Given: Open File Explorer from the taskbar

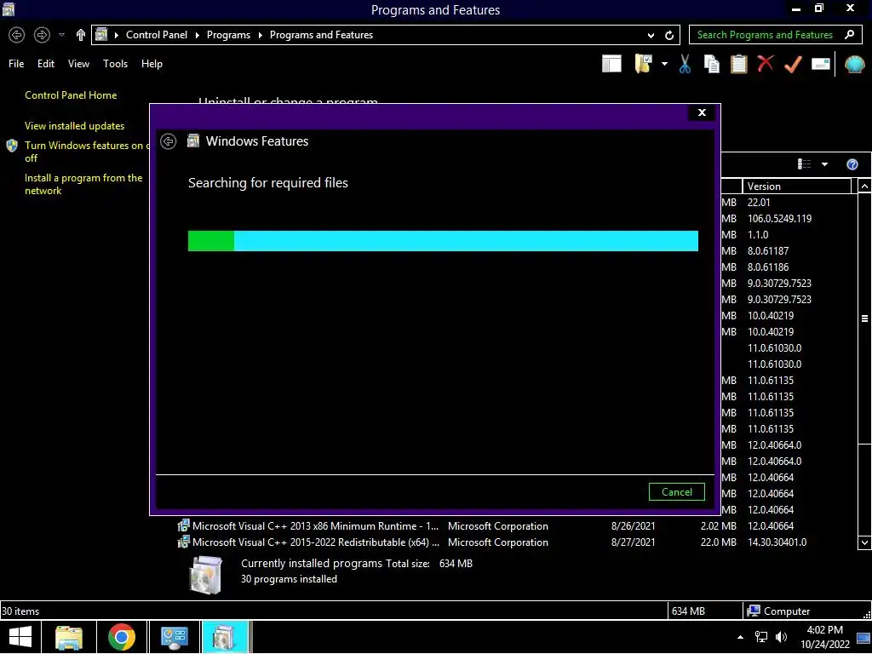Looking at the screenshot, I should pyautogui.click(x=69, y=637).
